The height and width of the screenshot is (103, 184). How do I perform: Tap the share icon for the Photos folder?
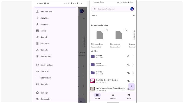tap(128, 73)
